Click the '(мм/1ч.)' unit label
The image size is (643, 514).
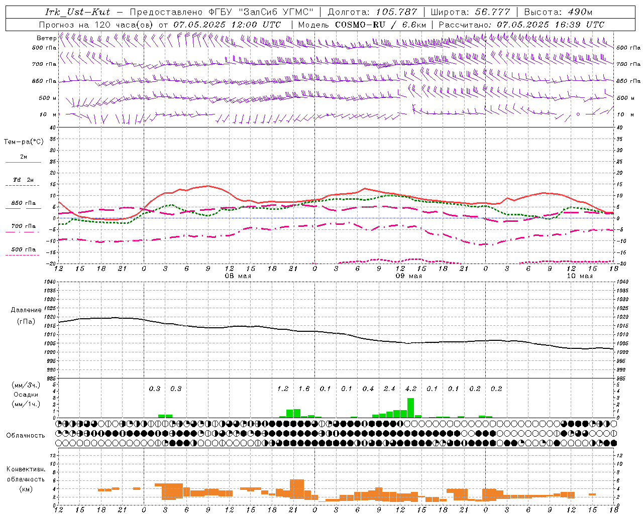coord(26,404)
